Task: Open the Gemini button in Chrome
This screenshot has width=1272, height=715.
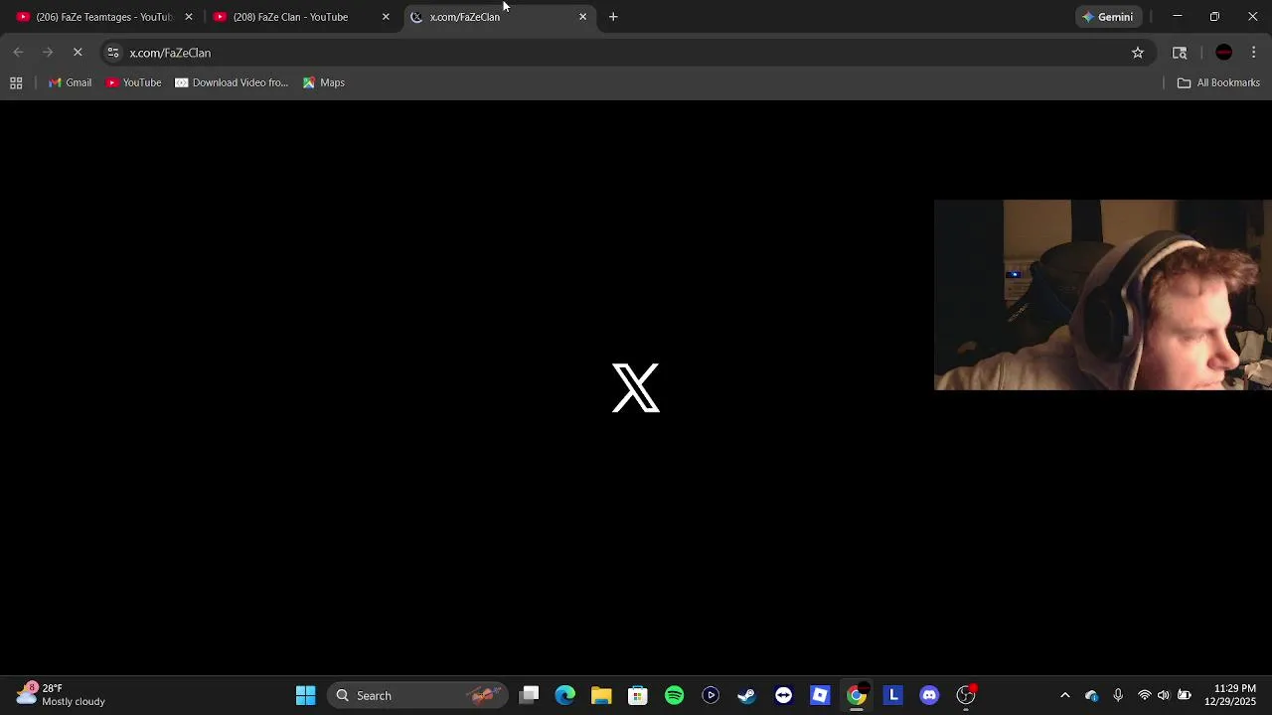Action: coord(1108,17)
